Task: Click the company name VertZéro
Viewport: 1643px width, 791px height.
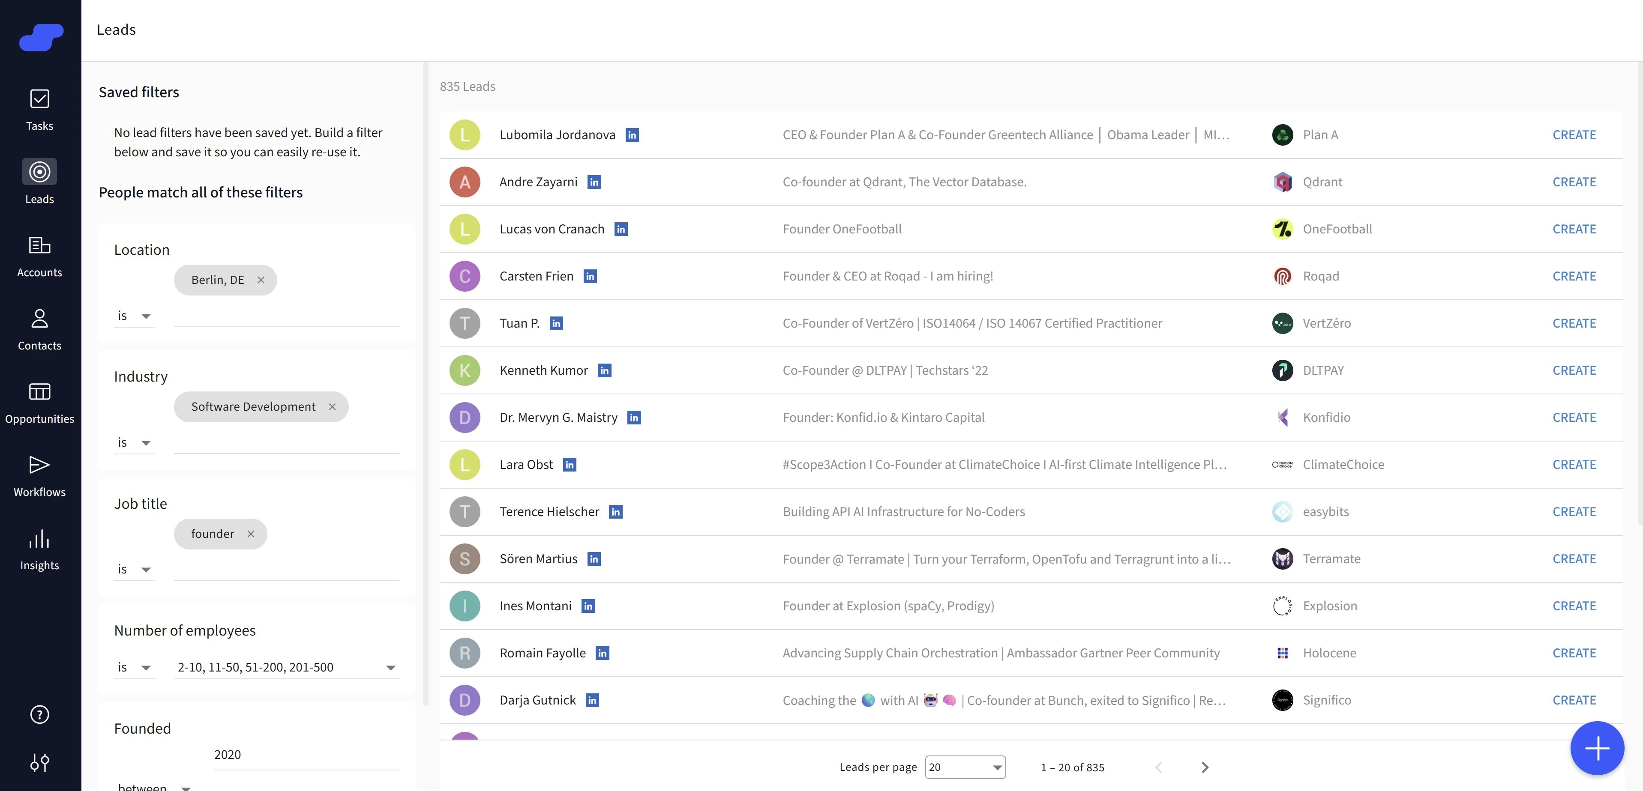Action: 1327,324
